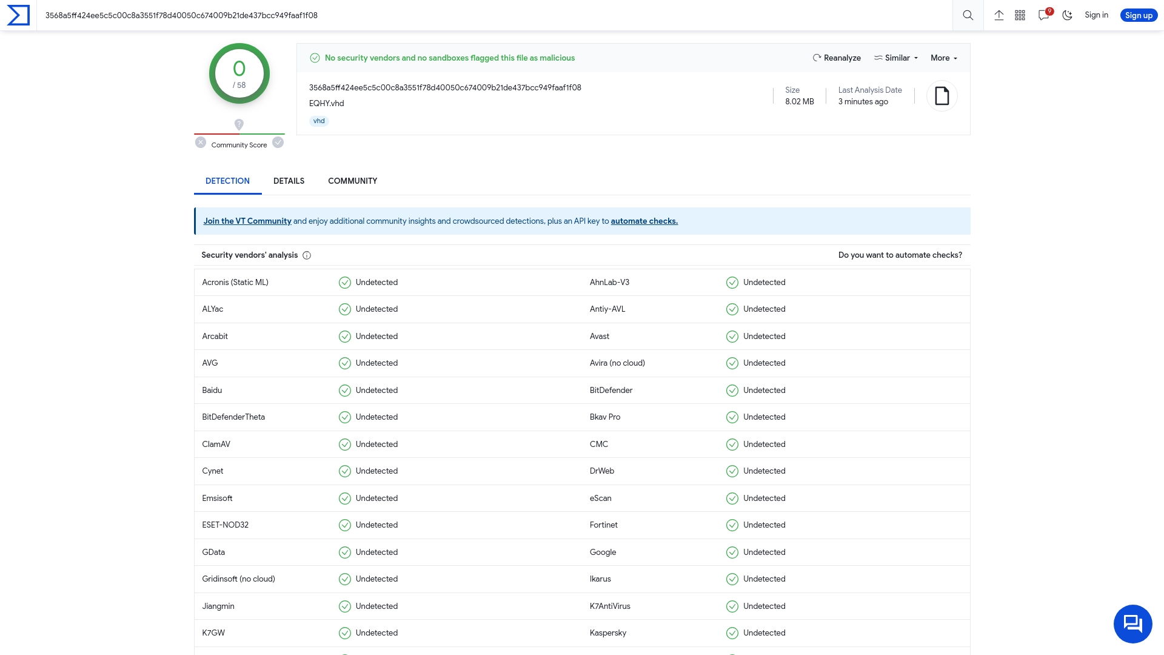Click the automate checks link
Image resolution: width=1164 pixels, height=655 pixels.
pyautogui.click(x=644, y=221)
